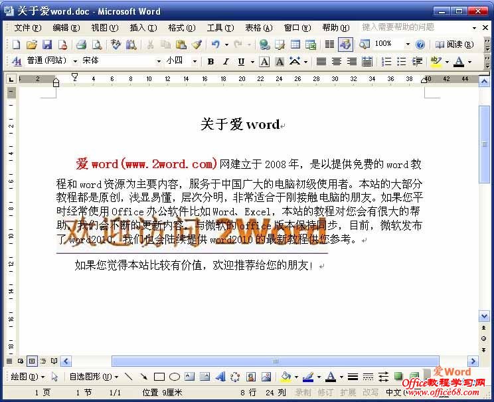Cut selection with scissors icon
The image size is (494, 402).
pos(150,45)
